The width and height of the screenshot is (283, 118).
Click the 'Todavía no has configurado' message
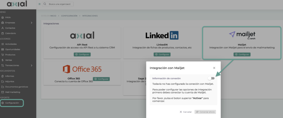[183, 84]
